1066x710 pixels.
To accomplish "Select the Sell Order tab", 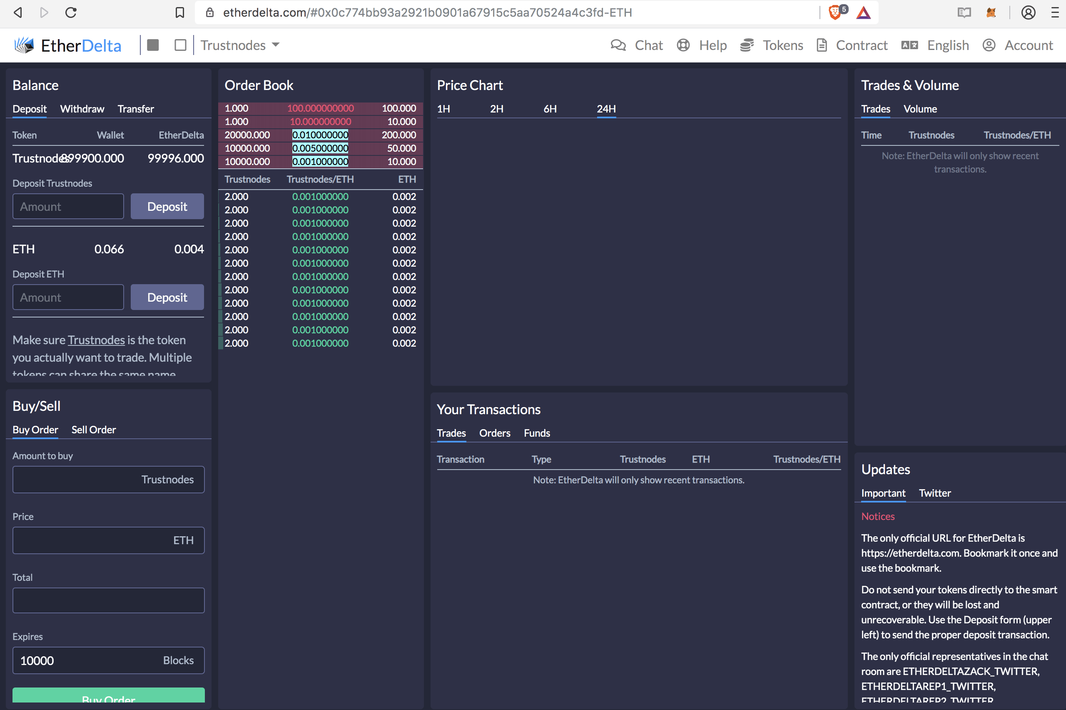I will 94,430.
